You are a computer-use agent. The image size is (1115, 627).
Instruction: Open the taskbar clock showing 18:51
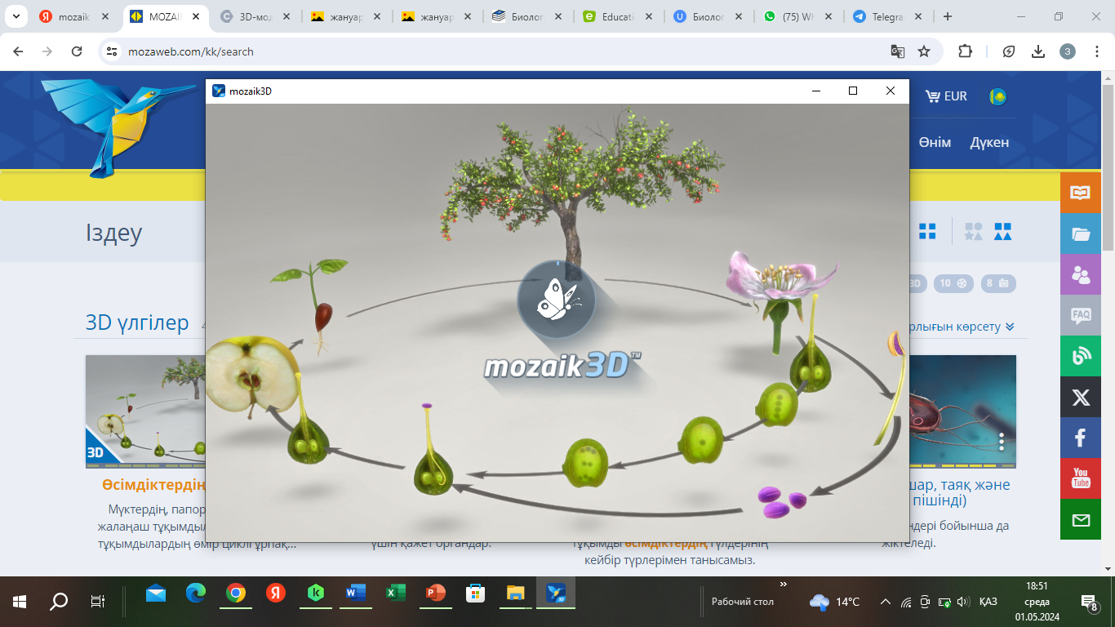pyautogui.click(x=1037, y=601)
